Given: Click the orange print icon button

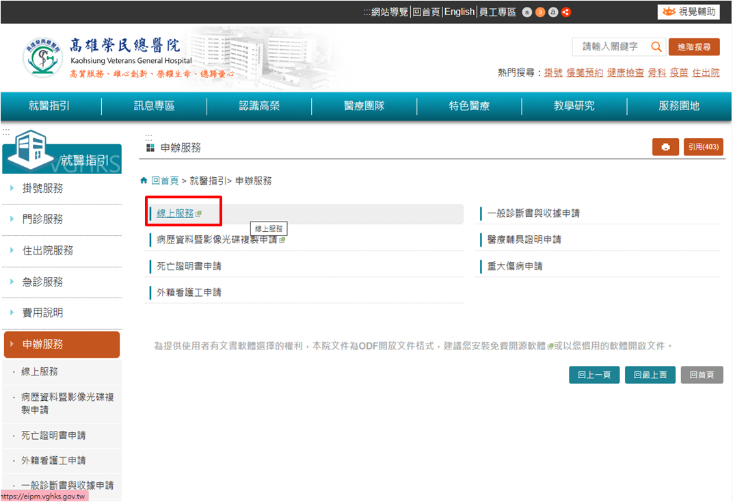Looking at the screenshot, I should point(665,147).
